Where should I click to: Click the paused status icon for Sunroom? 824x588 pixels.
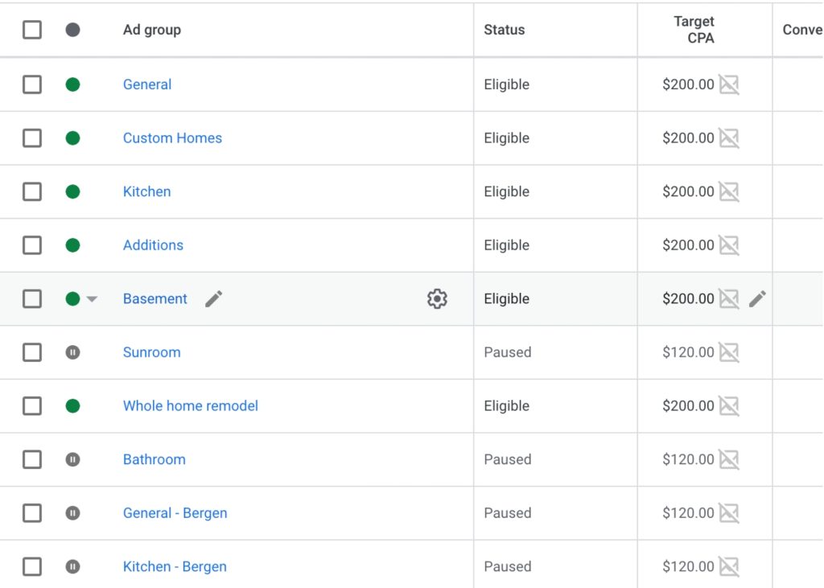tap(72, 352)
